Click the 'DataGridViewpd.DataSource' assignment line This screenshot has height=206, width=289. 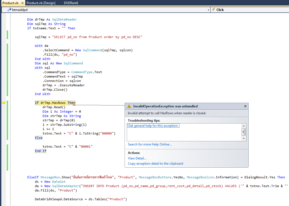pyautogui.click(x=81, y=199)
